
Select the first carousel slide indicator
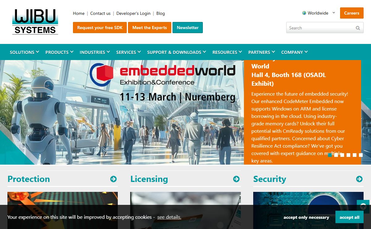tap(330, 155)
